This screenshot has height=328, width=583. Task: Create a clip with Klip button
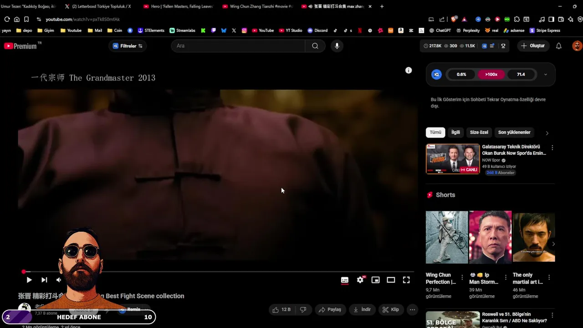point(391,310)
